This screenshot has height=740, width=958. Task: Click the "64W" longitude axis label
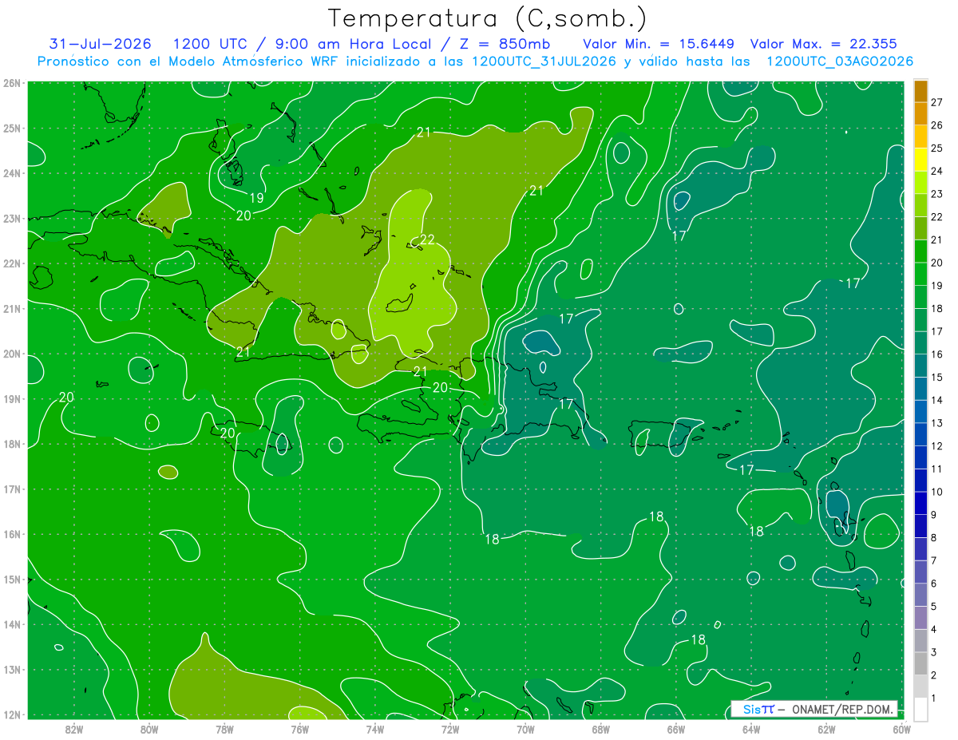tap(751, 729)
